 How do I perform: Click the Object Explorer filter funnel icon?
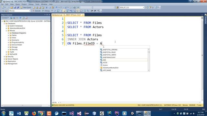click(x=20, y=18)
